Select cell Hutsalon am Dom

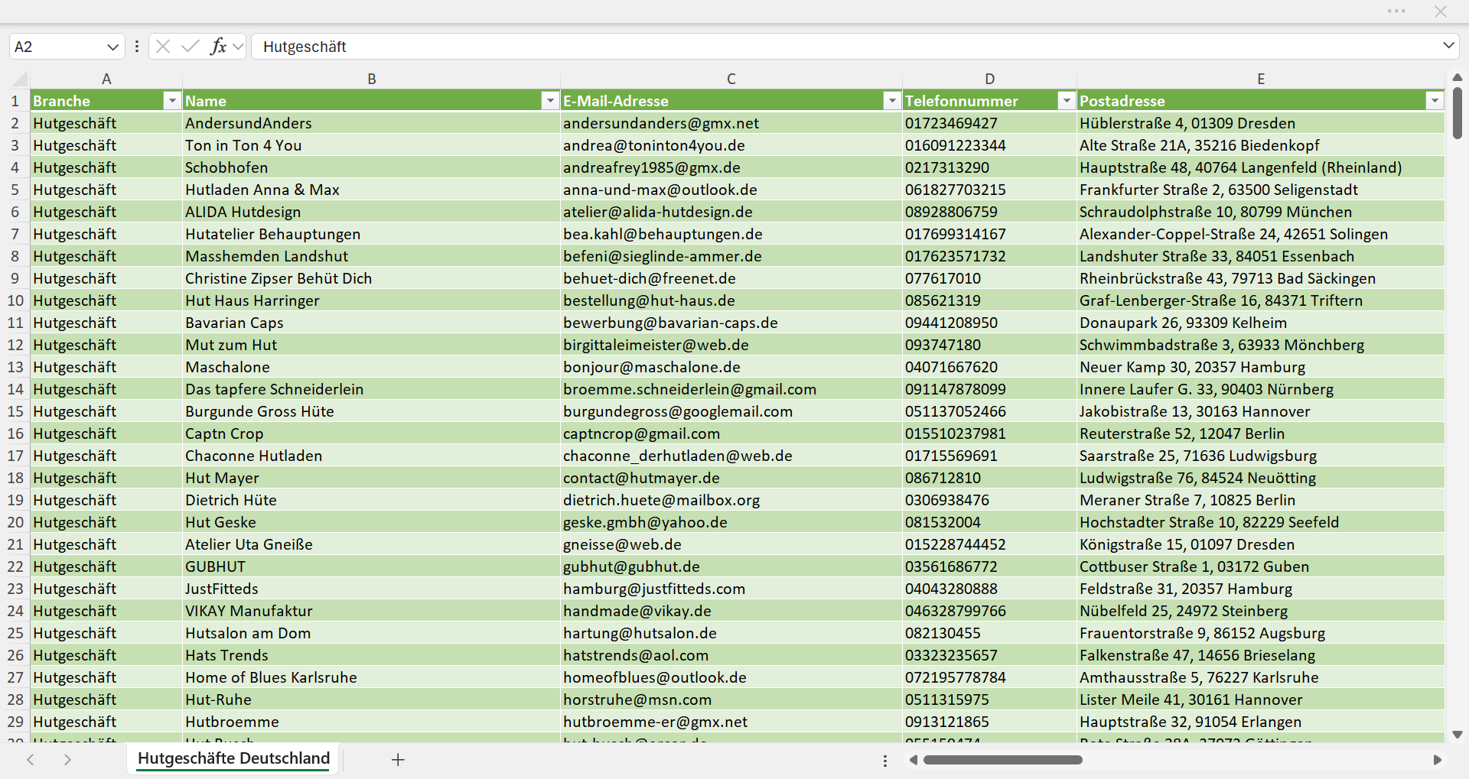pos(371,633)
